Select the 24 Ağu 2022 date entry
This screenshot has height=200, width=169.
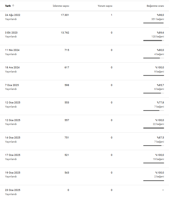(x=13, y=15)
